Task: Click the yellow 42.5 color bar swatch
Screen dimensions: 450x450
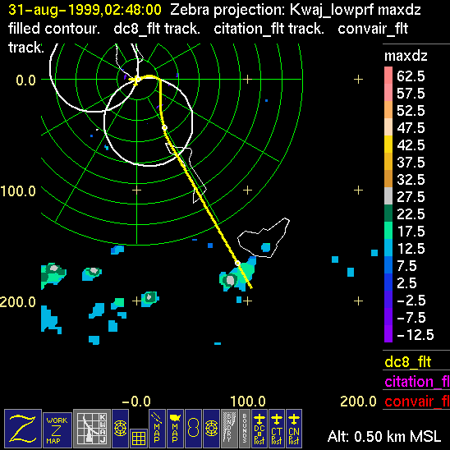Action: (x=388, y=144)
